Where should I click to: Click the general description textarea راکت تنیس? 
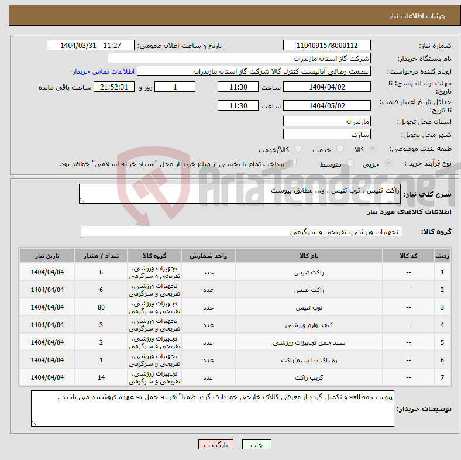tap(240, 194)
